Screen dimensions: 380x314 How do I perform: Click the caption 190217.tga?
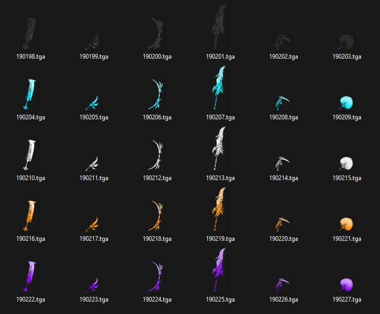(x=94, y=239)
